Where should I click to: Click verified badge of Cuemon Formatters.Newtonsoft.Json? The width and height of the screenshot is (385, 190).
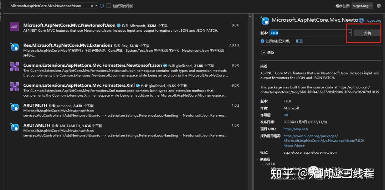click(165, 66)
